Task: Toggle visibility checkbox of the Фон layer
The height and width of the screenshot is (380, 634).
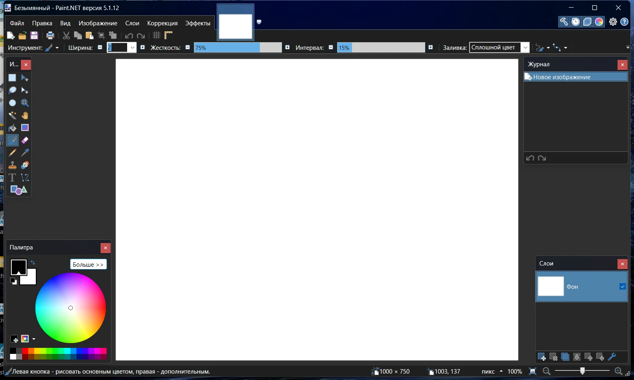Action: (622, 286)
